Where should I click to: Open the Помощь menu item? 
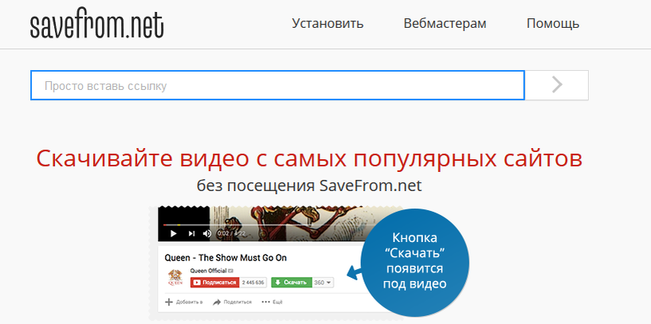[553, 24]
